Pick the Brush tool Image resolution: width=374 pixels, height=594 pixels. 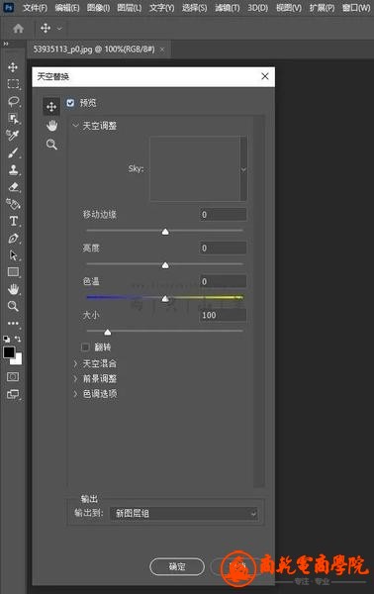point(13,152)
